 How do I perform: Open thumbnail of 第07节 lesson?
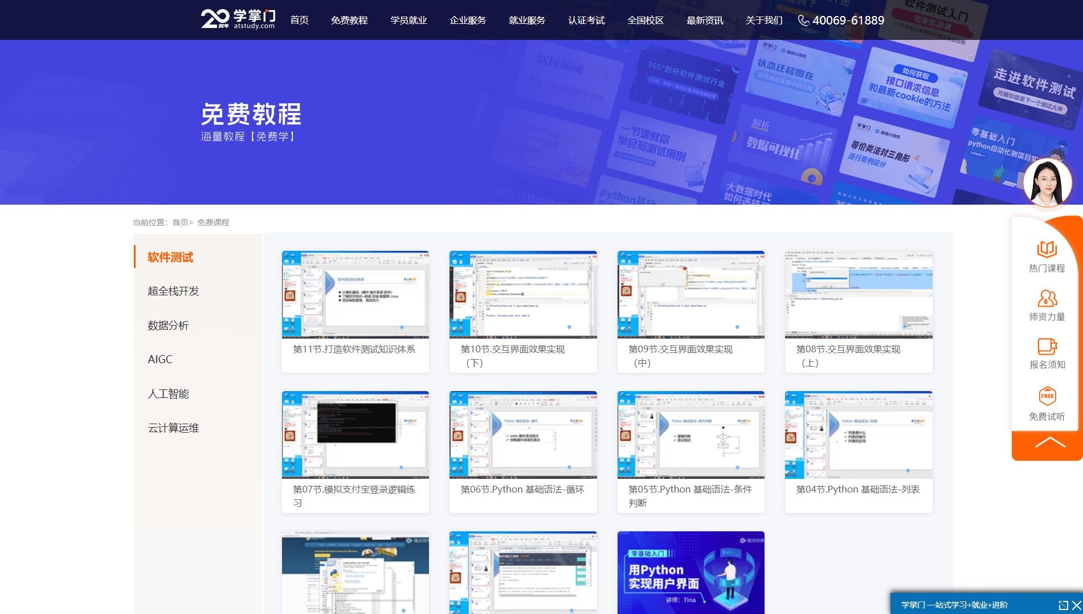click(355, 435)
